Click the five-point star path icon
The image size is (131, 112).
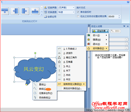point(59,62)
